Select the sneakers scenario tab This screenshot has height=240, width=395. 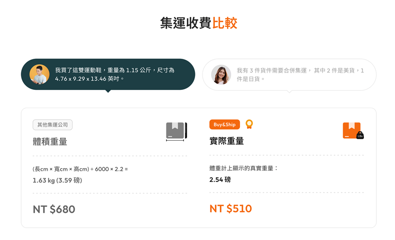click(x=108, y=75)
